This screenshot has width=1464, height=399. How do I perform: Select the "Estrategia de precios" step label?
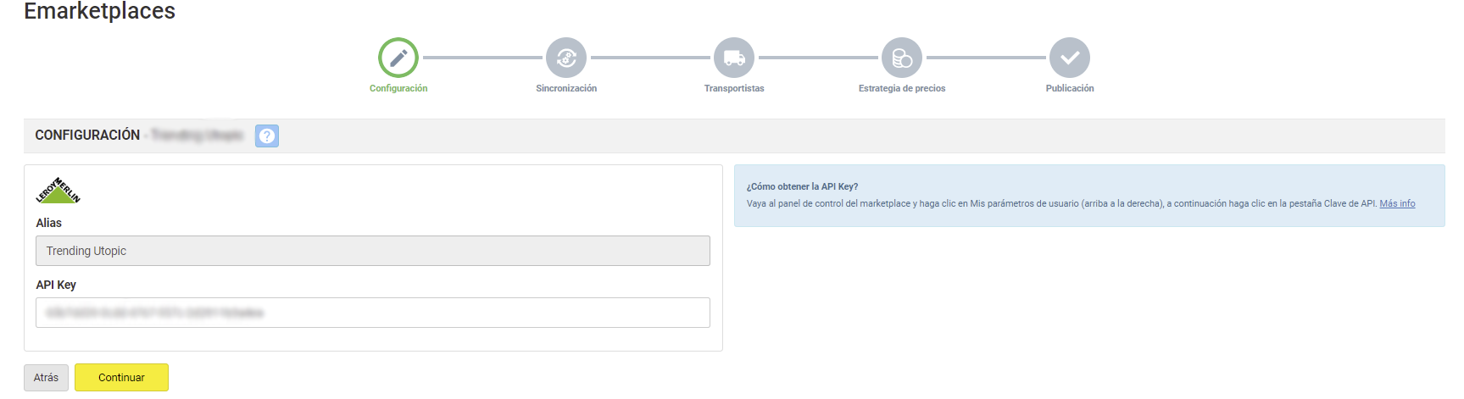902,88
